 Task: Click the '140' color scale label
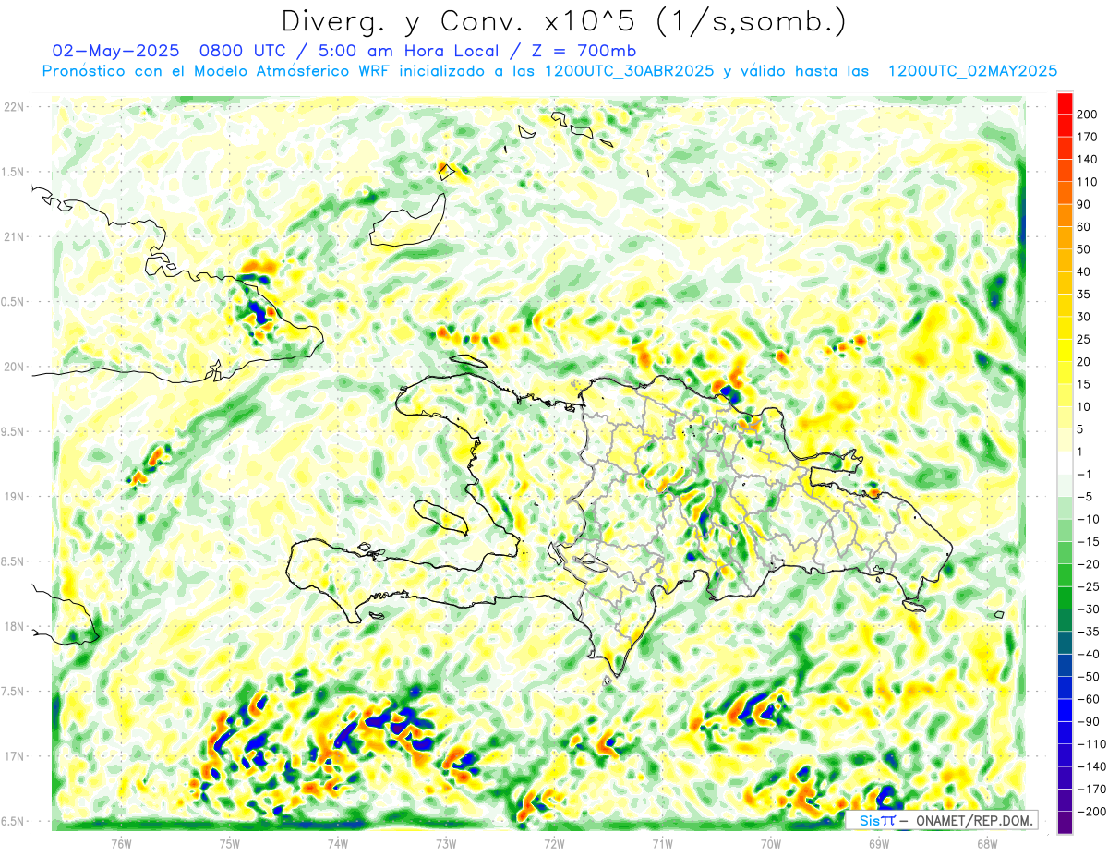pyautogui.click(x=1089, y=160)
